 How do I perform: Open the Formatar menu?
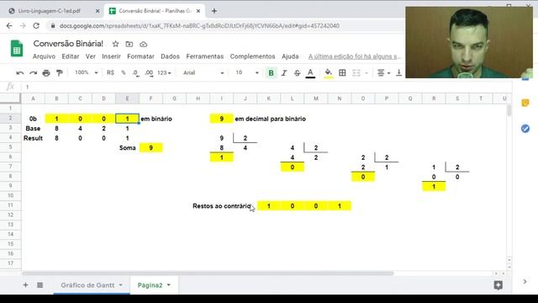point(140,56)
